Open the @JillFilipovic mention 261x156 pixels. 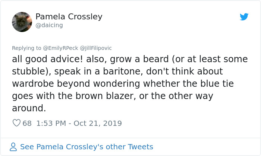click(x=96, y=48)
